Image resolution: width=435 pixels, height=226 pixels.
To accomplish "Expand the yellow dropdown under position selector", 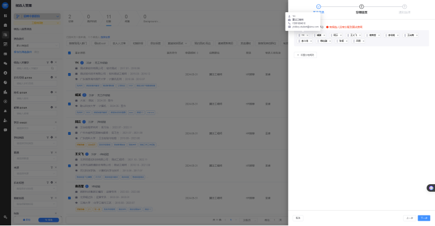I will (37, 23).
